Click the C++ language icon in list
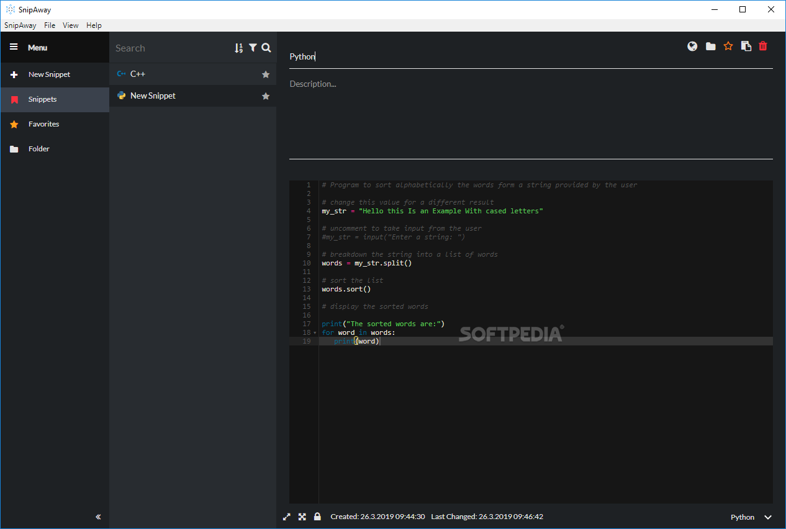This screenshot has width=786, height=529. pos(121,74)
